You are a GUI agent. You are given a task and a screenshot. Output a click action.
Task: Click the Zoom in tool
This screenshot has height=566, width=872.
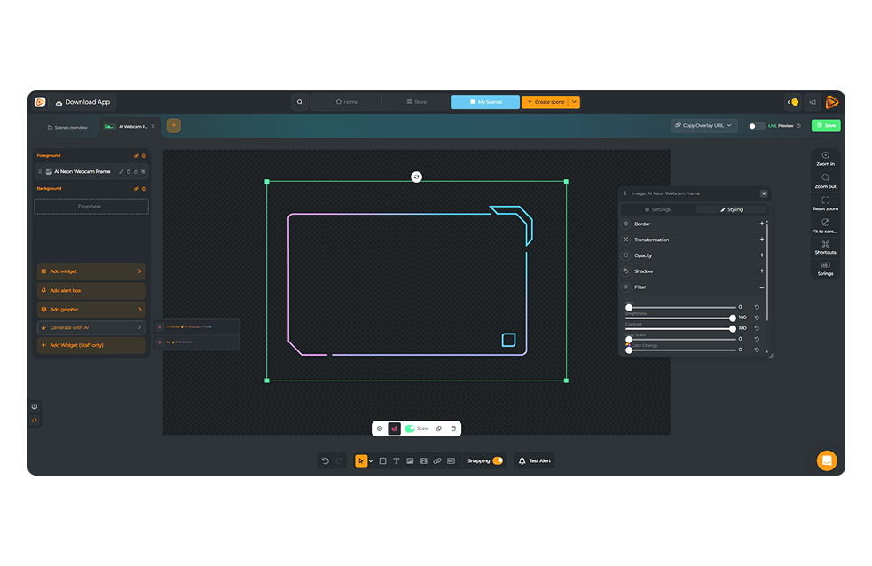click(825, 158)
